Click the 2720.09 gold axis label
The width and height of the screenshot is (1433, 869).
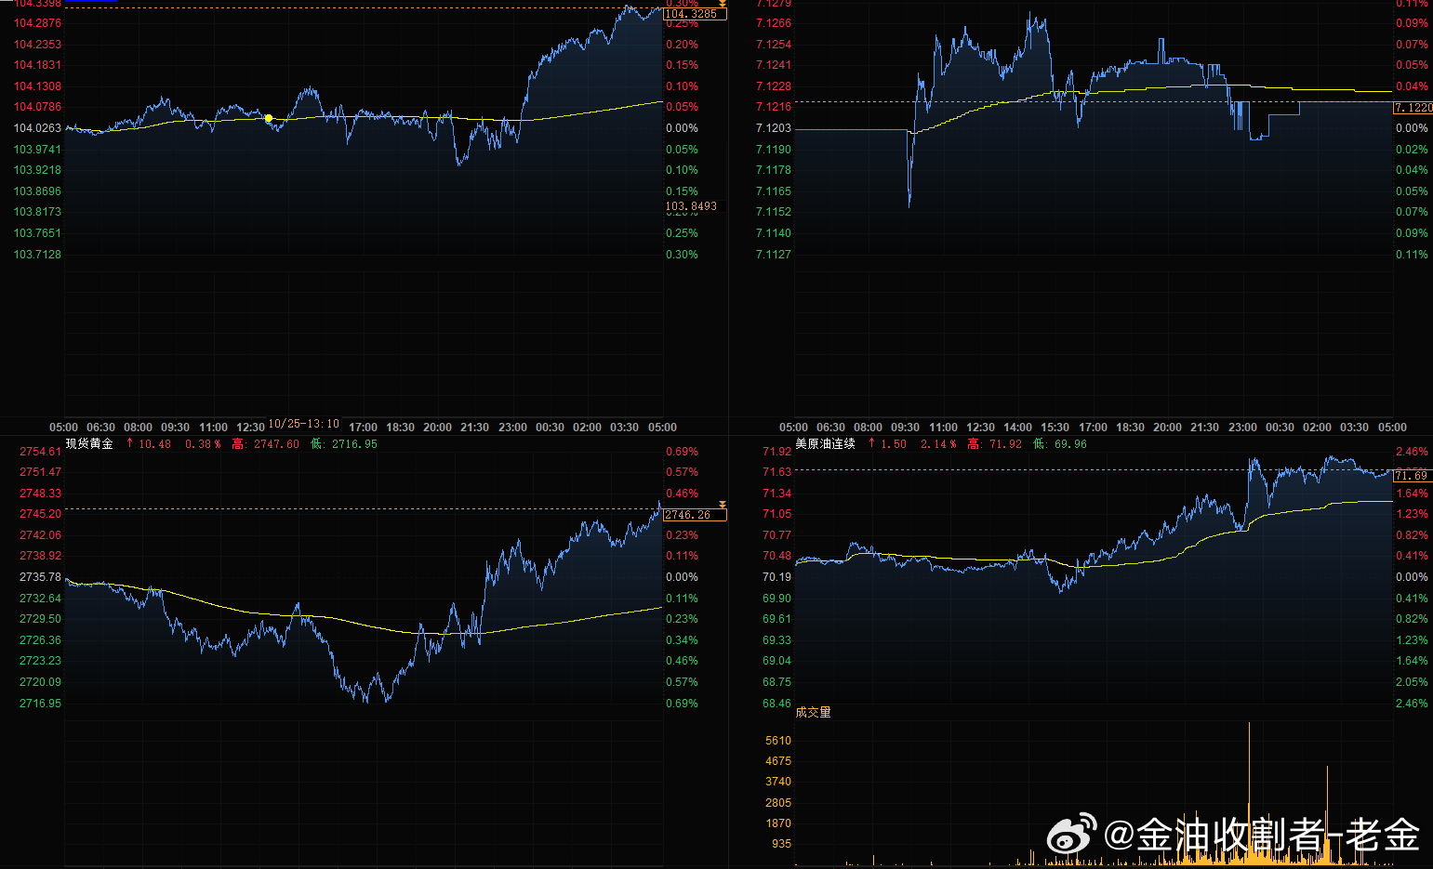coord(40,682)
